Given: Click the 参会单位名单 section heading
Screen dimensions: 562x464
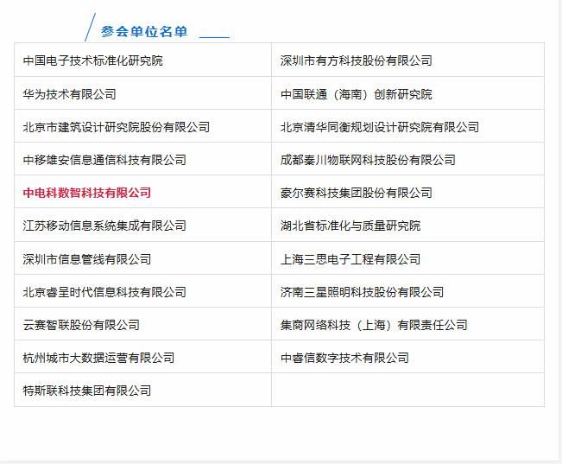Looking at the screenshot, I should (143, 32).
